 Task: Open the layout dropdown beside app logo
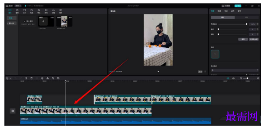(18, 6)
